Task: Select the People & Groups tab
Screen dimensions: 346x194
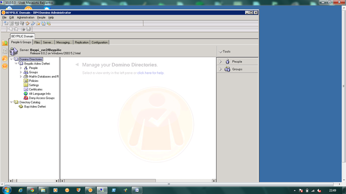Action: click(x=21, y=42)
